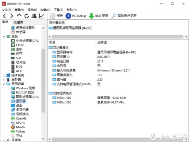Select PCI/AGP 视频 tree item

tap(23, 92)
